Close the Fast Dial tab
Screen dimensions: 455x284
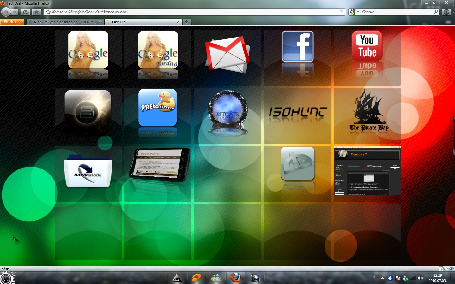[x=178, y=22]
